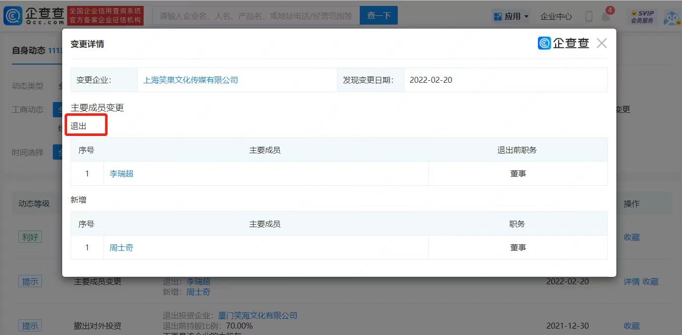Click the 查一下 search button

pyautogui.click(x=379, y=16)
